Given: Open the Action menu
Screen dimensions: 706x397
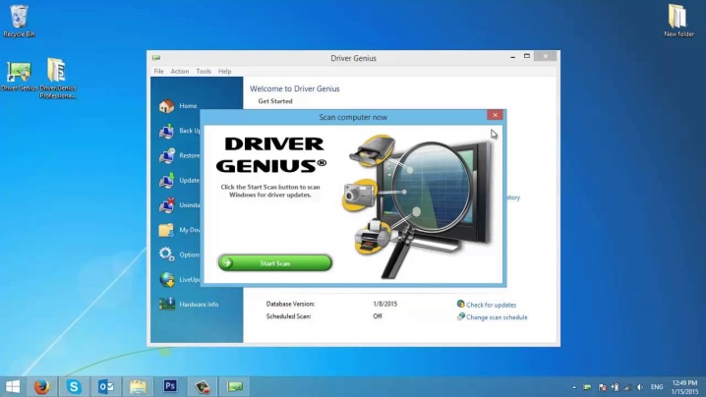Looking at the screenshot, I should pos(180,71).
